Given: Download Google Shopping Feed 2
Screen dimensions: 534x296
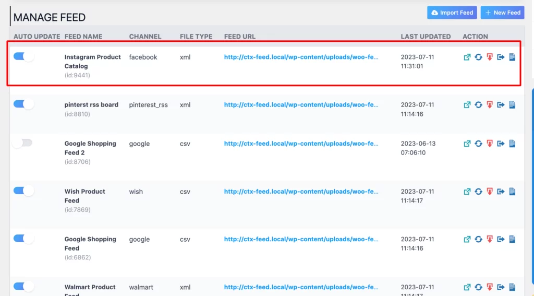Looking at the screenshot, I should (490, 144).
